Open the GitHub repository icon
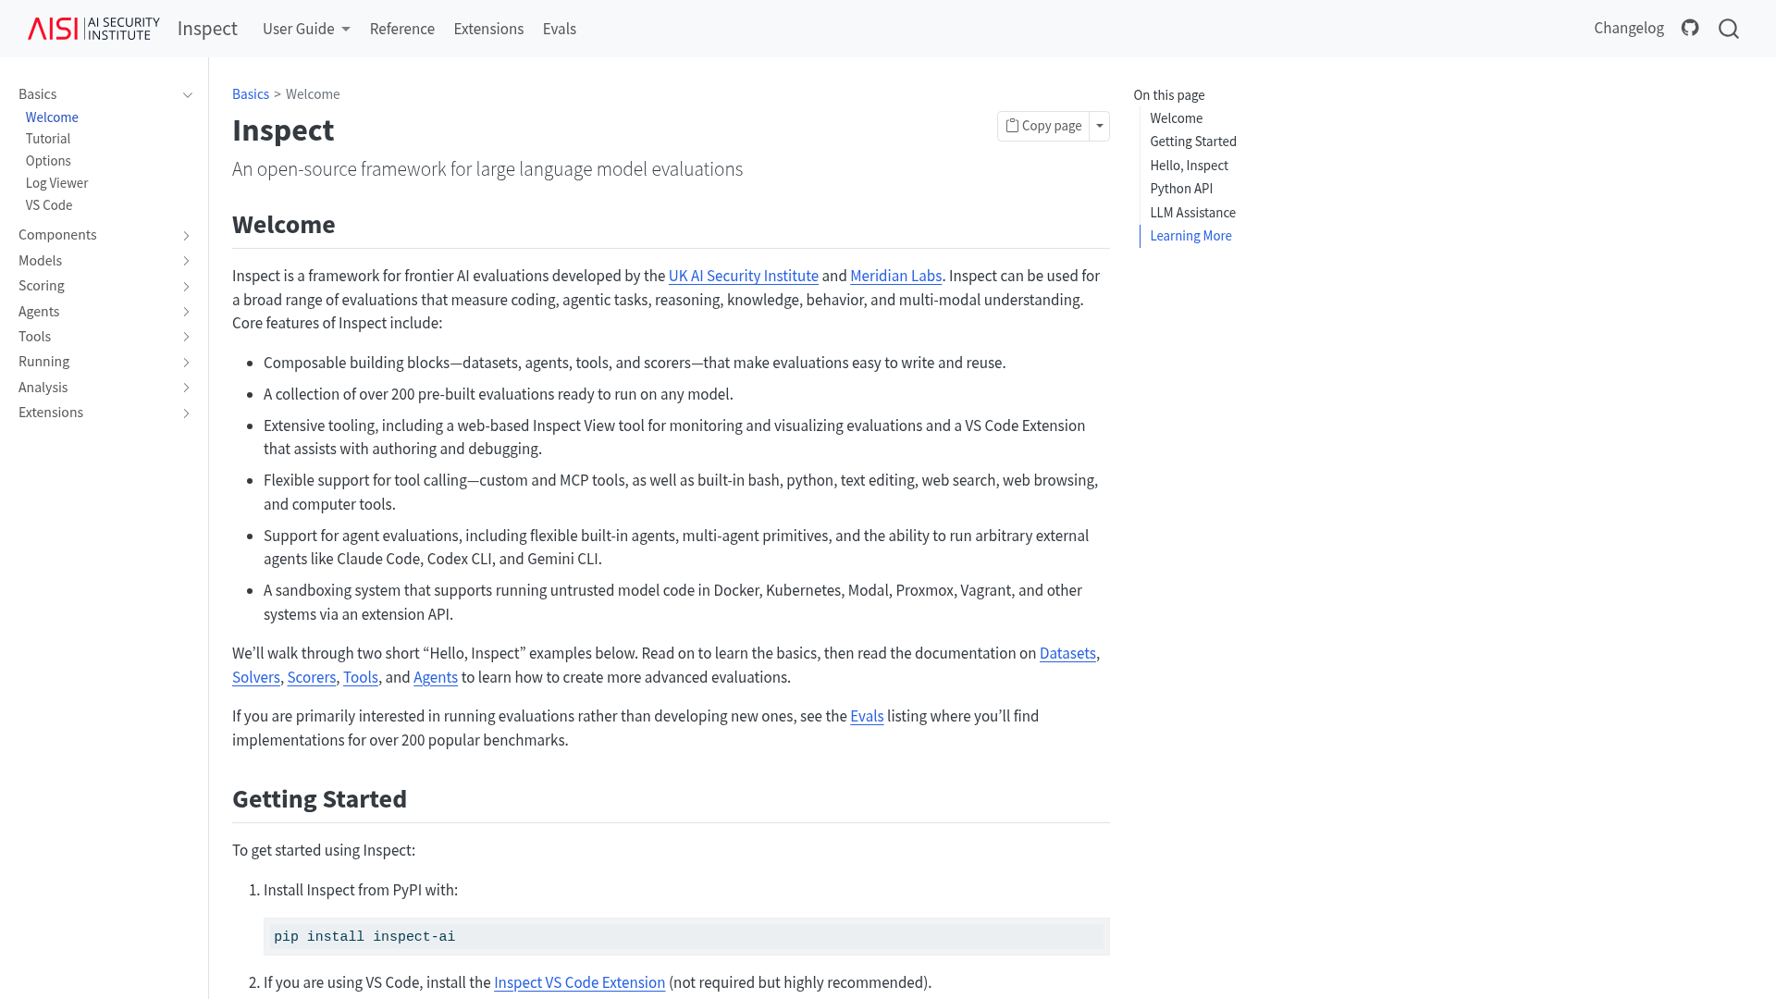This screenshot has height=999, width=1776. [x=1690, y=28]
